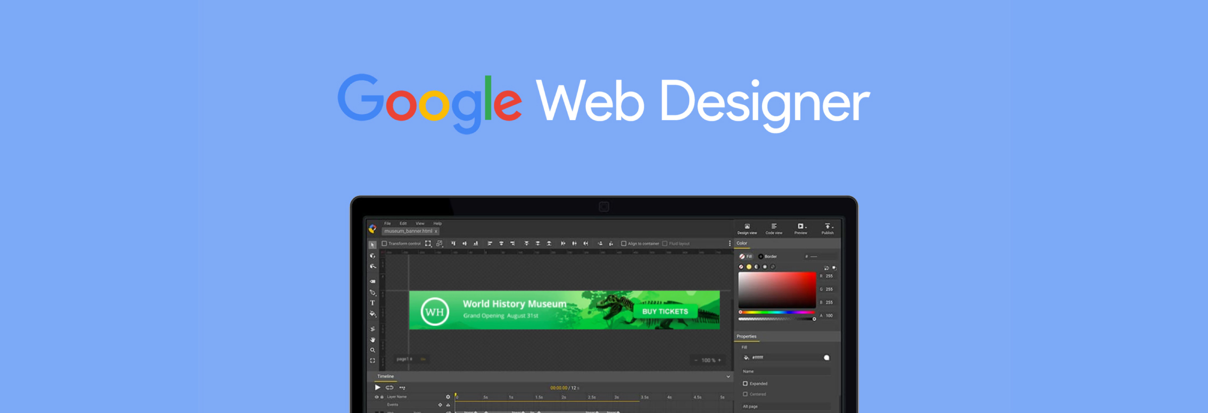Viewport: 1208px width, 413px height.
Task: Click the Selection arrow tool
Action: (373, 245)
